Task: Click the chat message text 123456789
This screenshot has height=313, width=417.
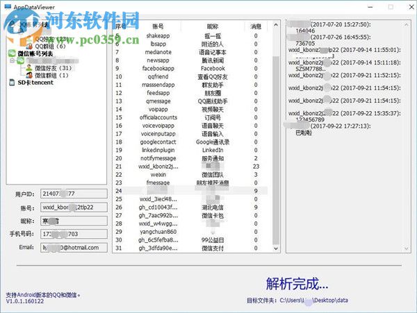Action: [x=310, y=119]
